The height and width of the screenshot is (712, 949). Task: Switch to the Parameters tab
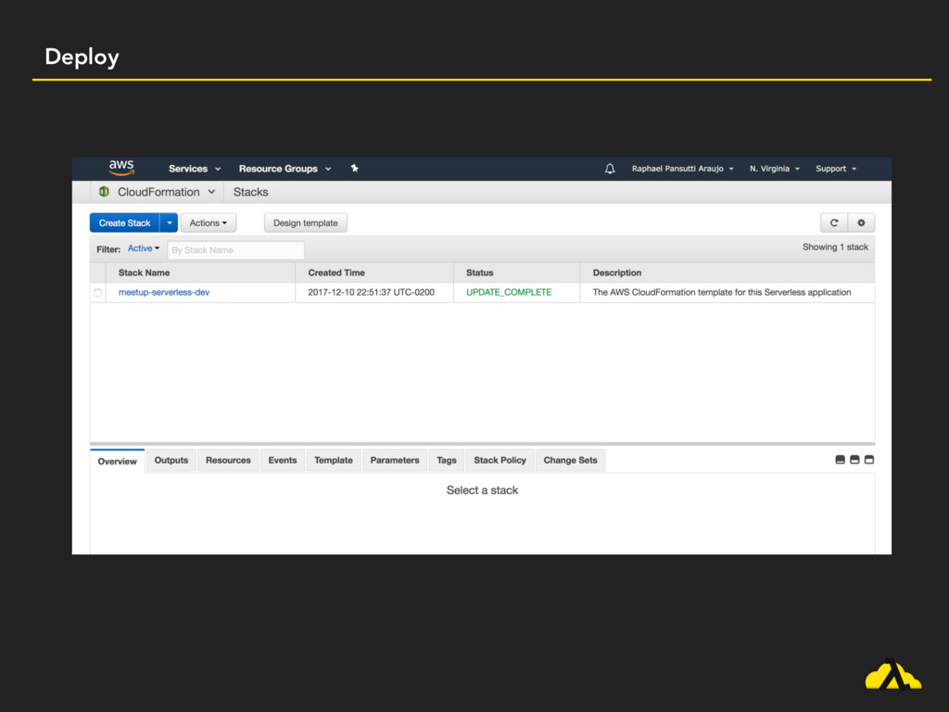point(395,460)
